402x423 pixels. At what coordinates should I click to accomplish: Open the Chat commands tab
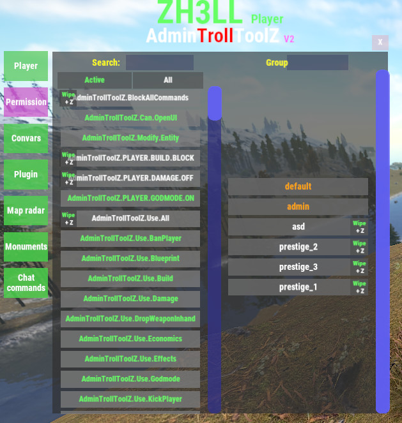pyautogui.click(x=26, y=283)
